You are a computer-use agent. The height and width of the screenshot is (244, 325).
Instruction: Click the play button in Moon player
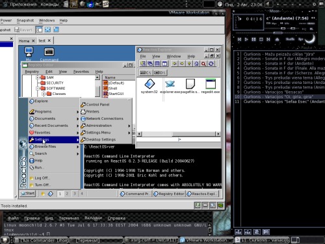(x=246, y=39)
